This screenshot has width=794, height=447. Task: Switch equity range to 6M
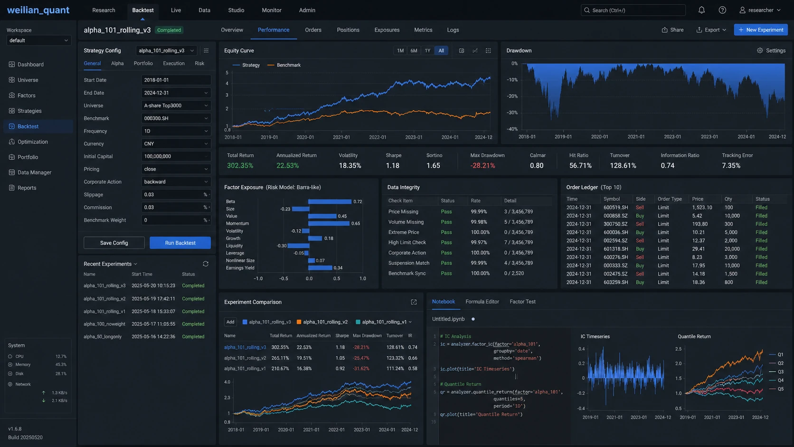(x=414, y=50)
